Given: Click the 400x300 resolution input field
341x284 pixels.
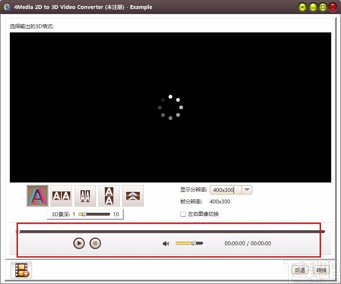Looking at the screenshot, I should [226, 190].
